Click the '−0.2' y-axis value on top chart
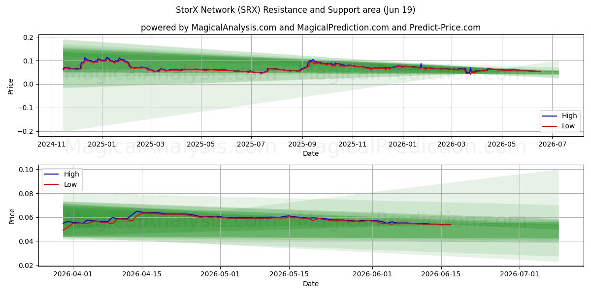Image resolution: width=591 pixels, height=295 pixels. (26, 131)
